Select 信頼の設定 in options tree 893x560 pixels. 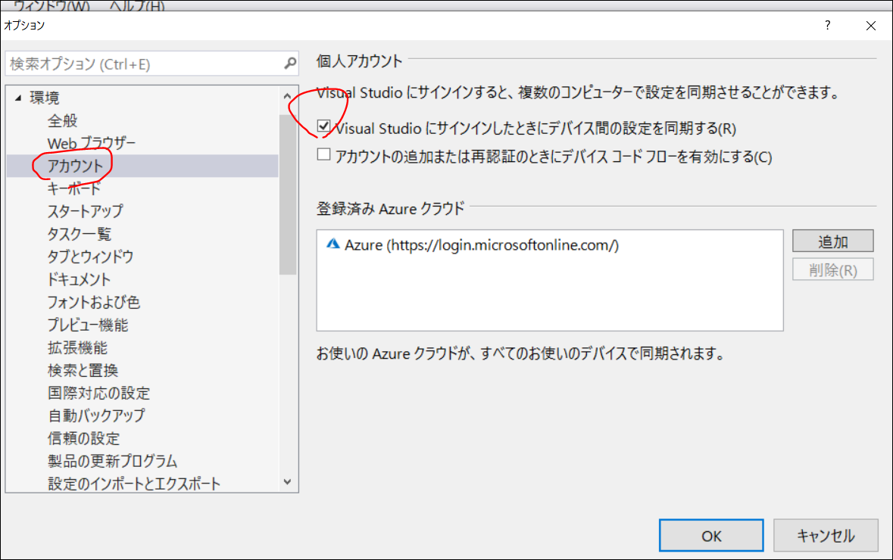pos(84,438)
